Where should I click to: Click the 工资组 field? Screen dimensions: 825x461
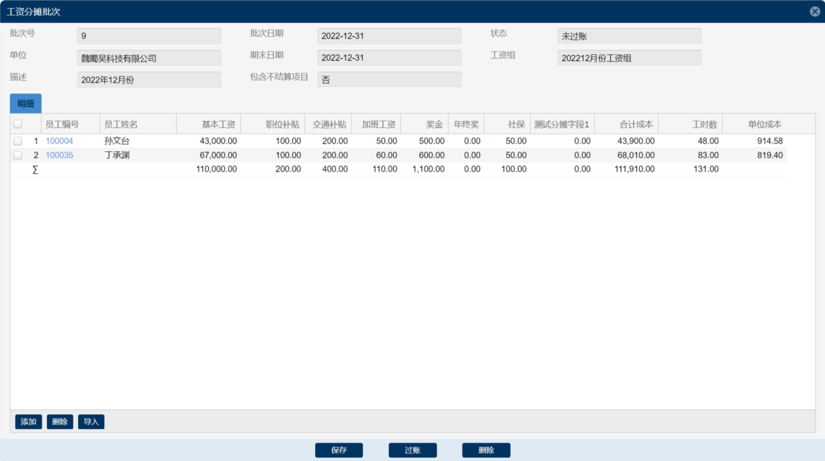pos(629,58)
